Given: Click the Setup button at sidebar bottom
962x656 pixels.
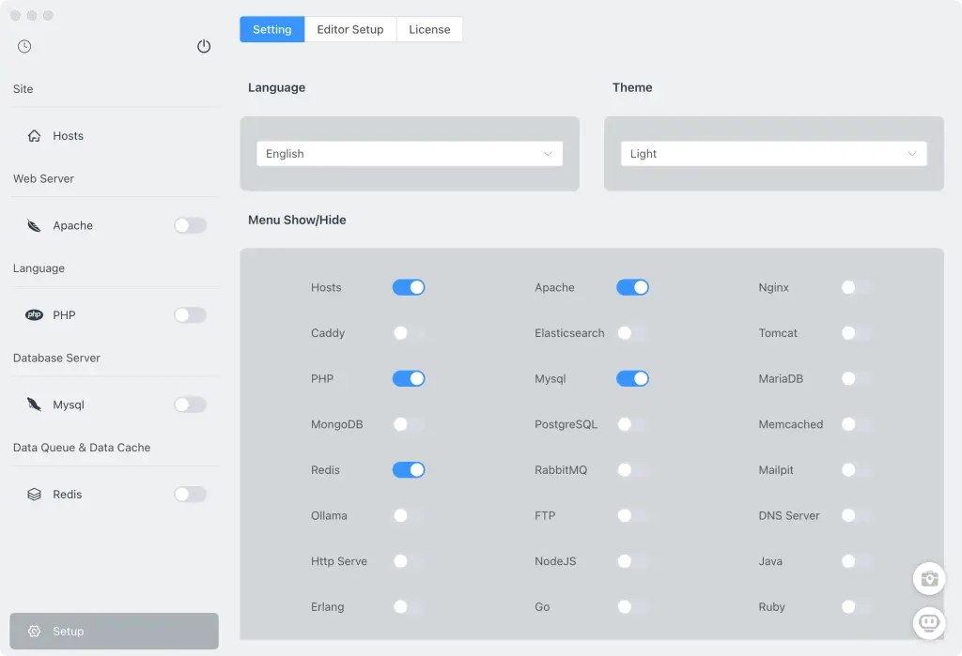Looking at the screenshot, I should [x=114, y=632].
